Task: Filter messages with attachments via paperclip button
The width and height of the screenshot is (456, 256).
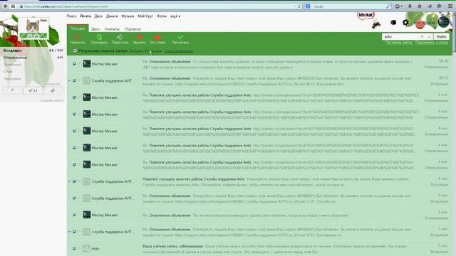Action: (x=53, y=90)
